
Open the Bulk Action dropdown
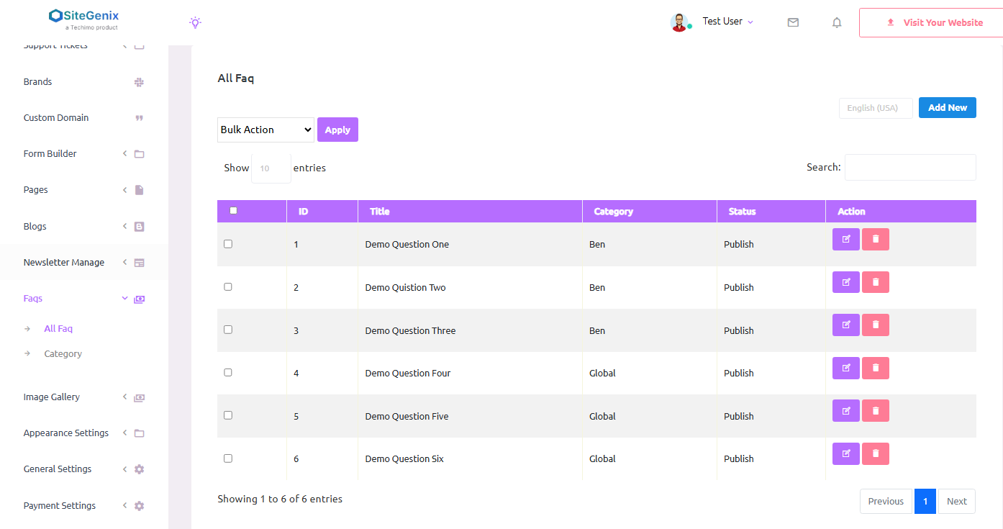[265, 130]
